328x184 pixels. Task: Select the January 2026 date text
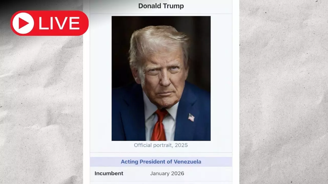click(x=167, y=173)
